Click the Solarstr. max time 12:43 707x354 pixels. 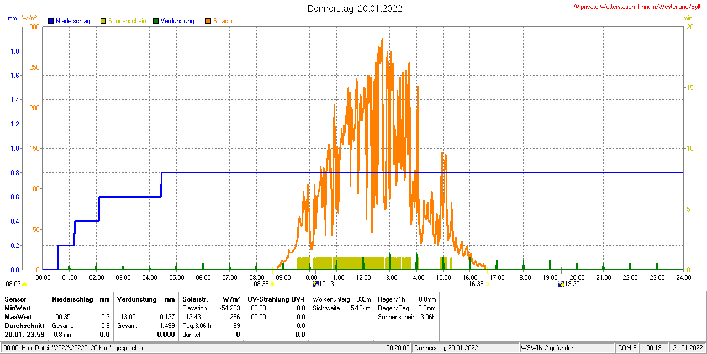coord(193,317)
